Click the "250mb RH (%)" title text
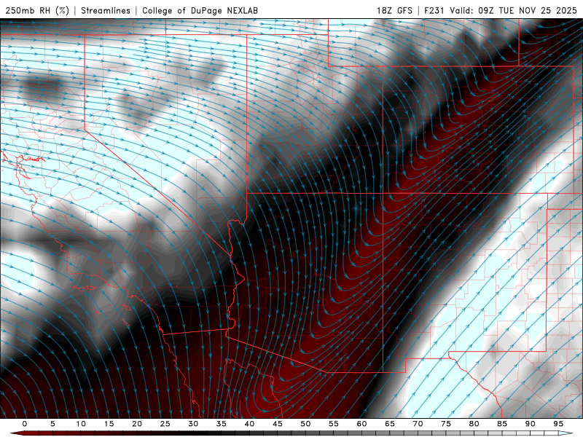 tap(37, 10)
